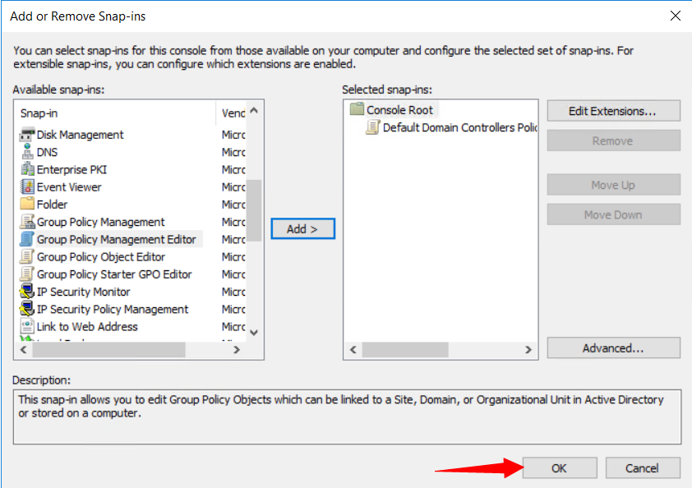Click the Add button

pyautogui.click(x=302, y=229)
